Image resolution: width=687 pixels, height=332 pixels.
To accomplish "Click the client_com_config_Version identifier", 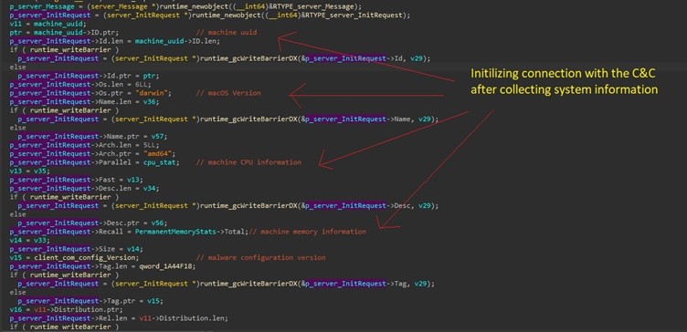I will (x=84, y=257).
